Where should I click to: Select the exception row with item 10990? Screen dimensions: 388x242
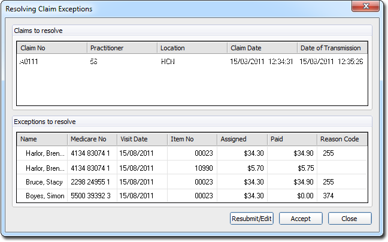192,168
